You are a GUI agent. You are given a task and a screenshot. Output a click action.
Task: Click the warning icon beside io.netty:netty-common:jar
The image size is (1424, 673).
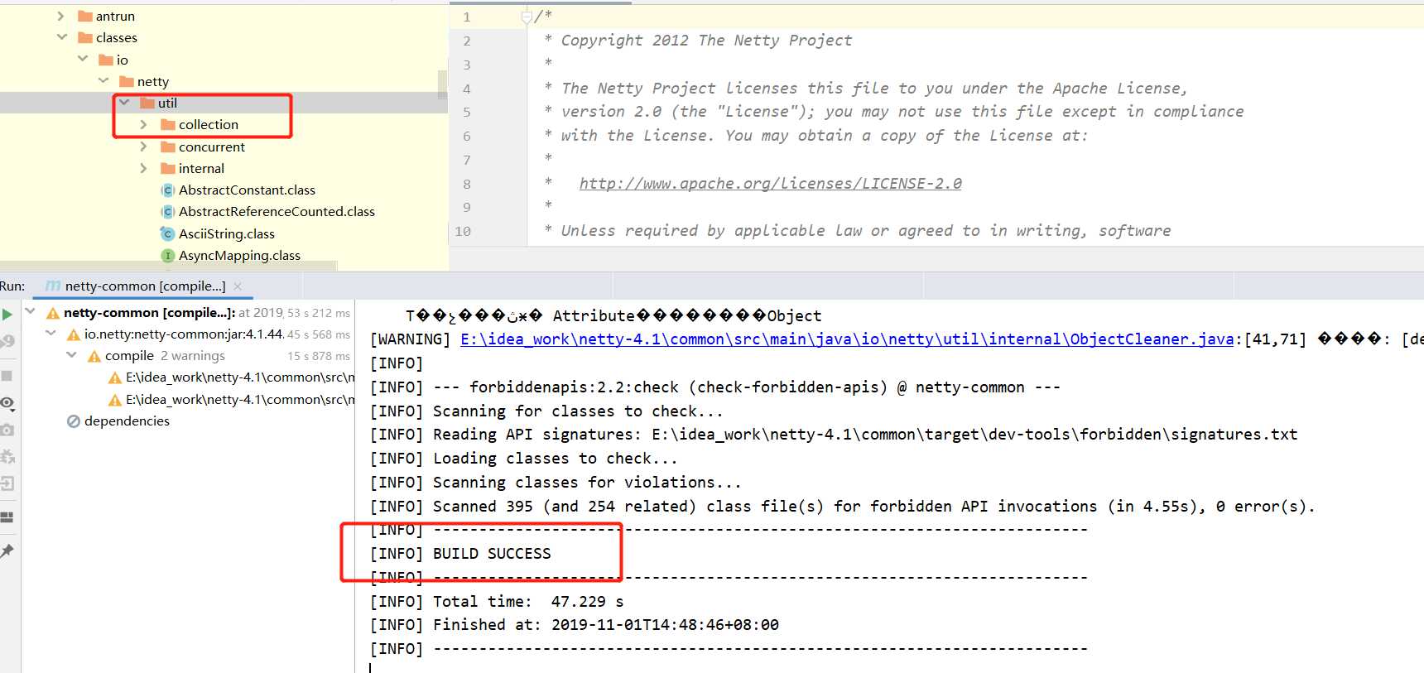pyautogui.click(x=73, y=334)
